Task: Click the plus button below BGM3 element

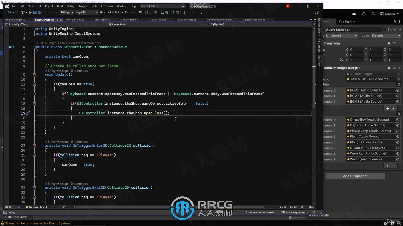Action: click(388, 108)
